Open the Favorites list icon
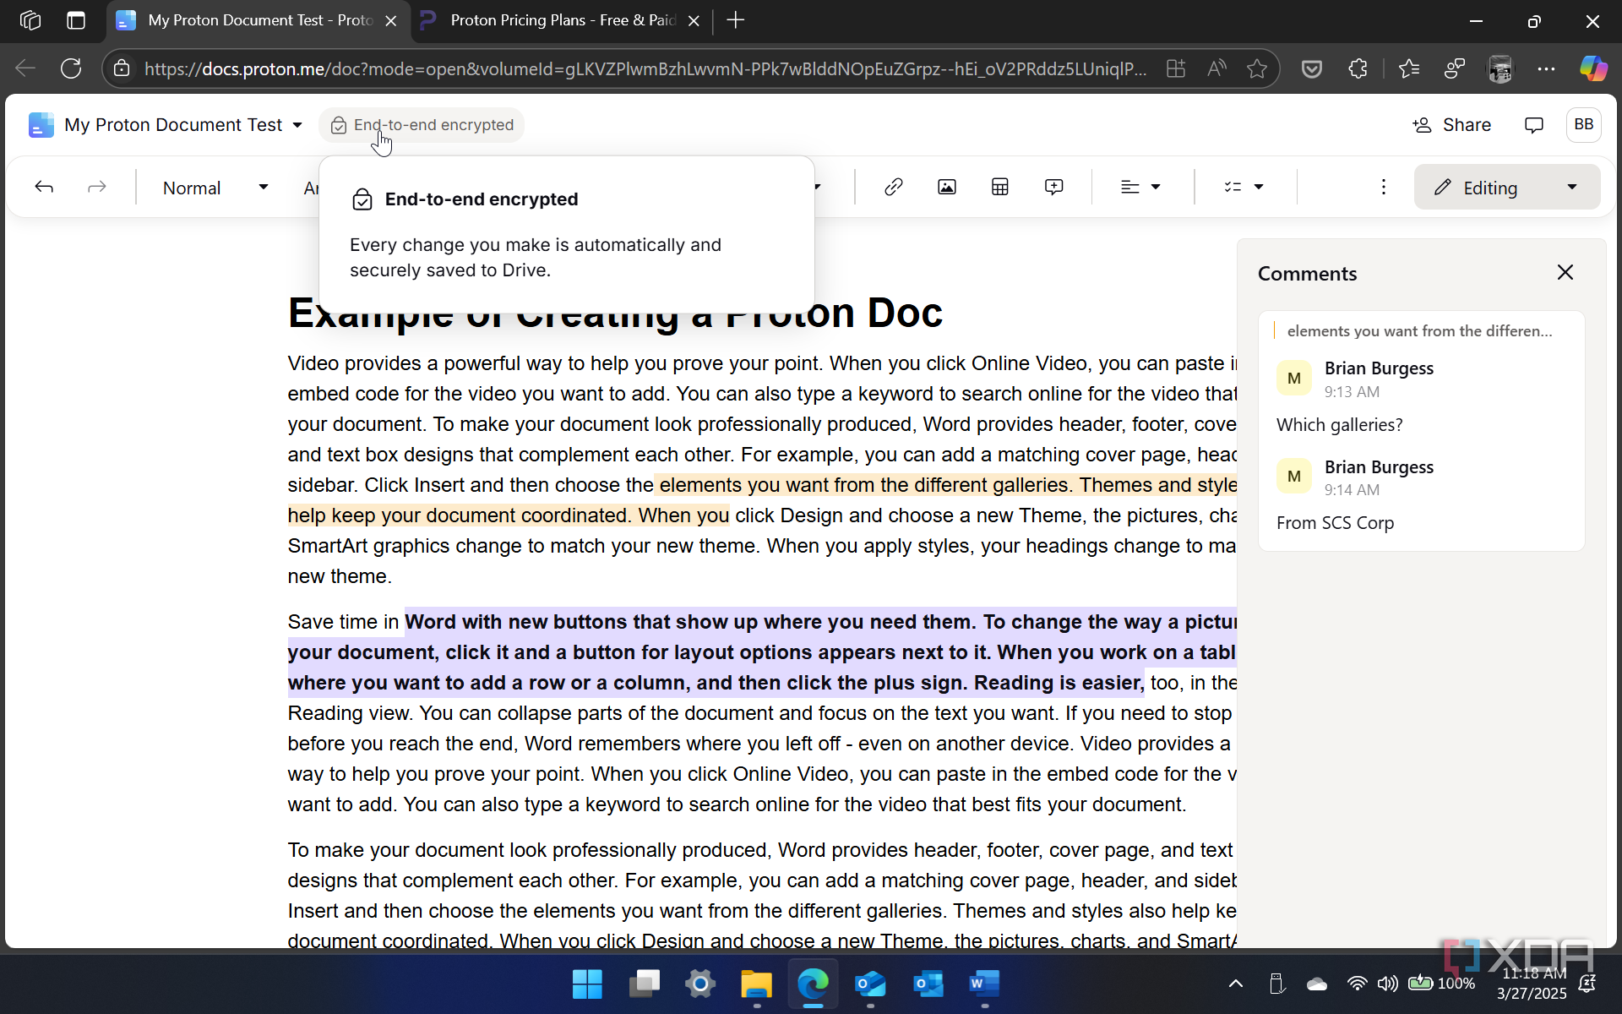 1408,68
